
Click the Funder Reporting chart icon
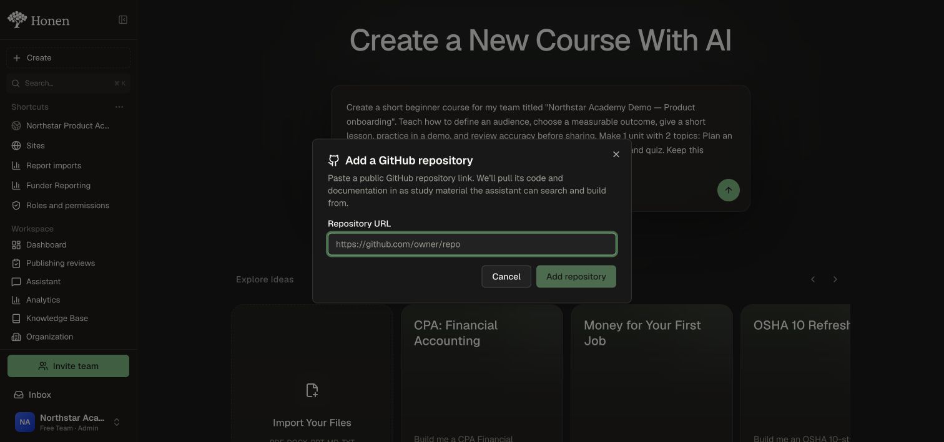click(x=16, y=185)
